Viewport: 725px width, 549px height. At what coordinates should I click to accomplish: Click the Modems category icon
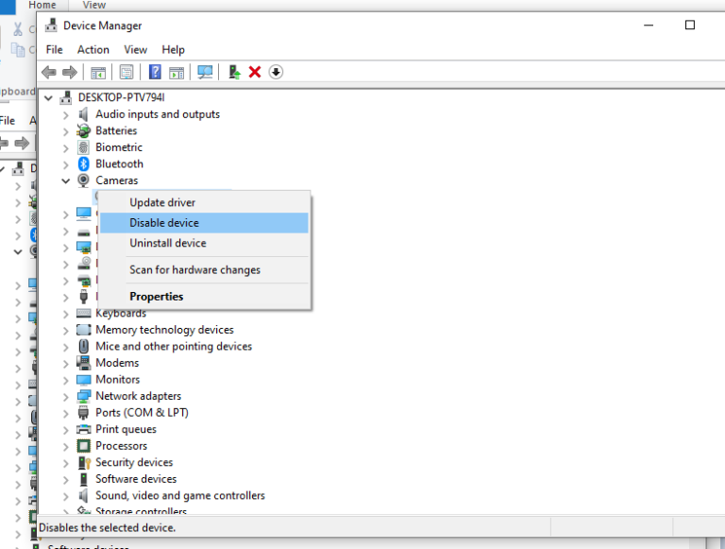84,363
